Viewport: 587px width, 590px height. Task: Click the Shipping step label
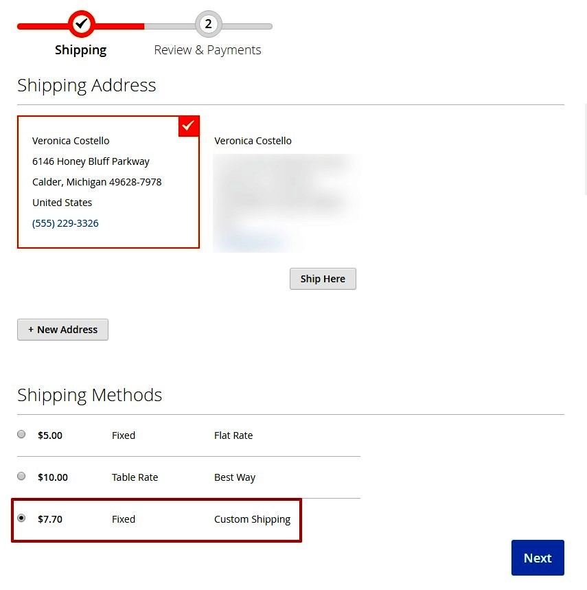point(80,49)
